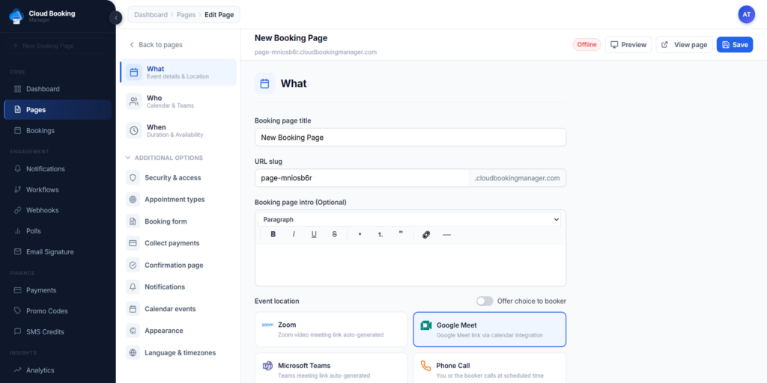The width and height of the screenshot is (767, 383).
Task: Choose Zoom as the event location
Action: coord(331,329)
